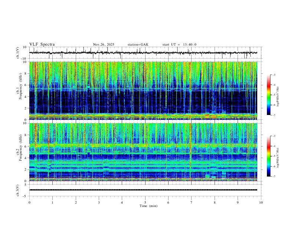Viewport: 294px width, 227px height.
Task: Click the ch.2 colorbar log(PSD) label
Action: (x=278, y=158)
